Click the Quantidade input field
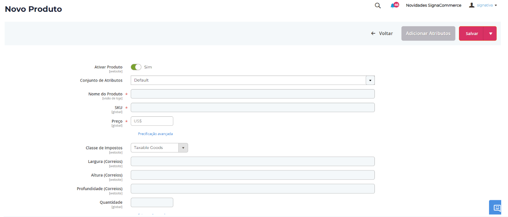Image resolution: width=508 pixels, height=217 pixels. point(152,202)
